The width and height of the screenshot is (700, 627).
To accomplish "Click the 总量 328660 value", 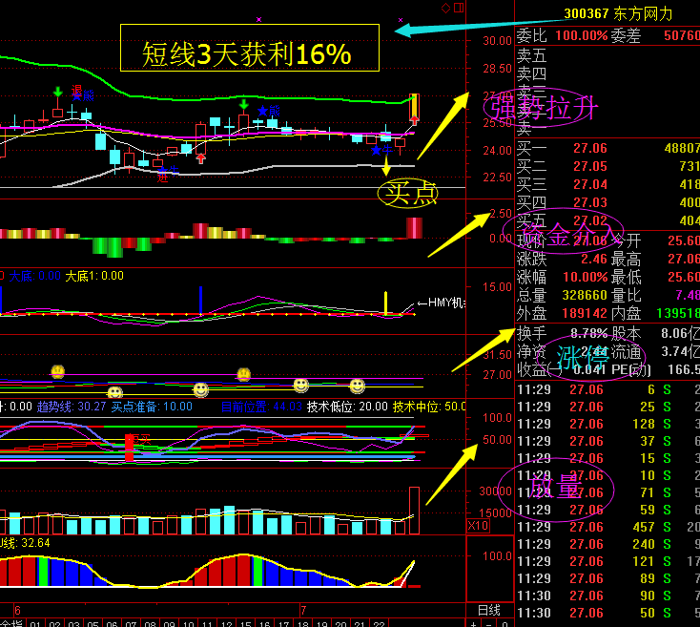I will (585, 295).
